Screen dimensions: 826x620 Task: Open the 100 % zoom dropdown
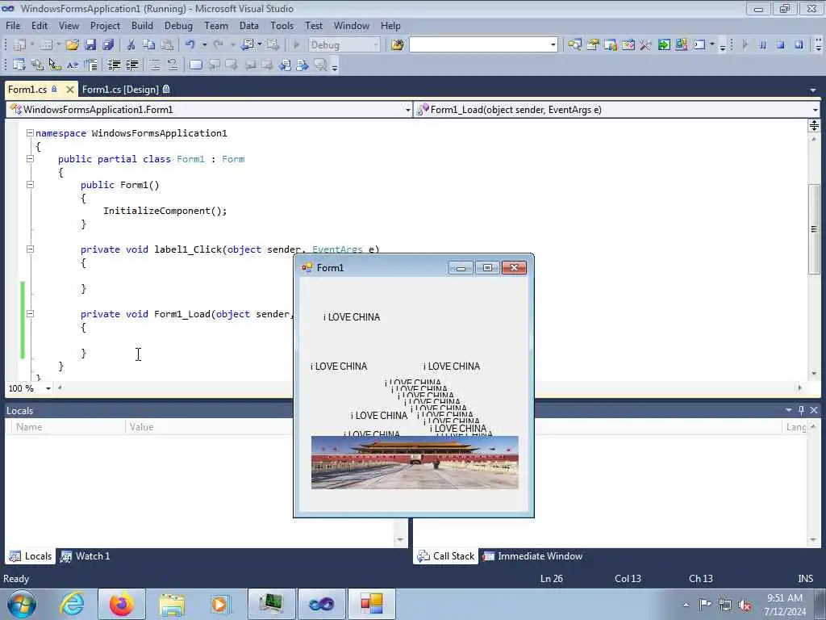tap(48, 388)
